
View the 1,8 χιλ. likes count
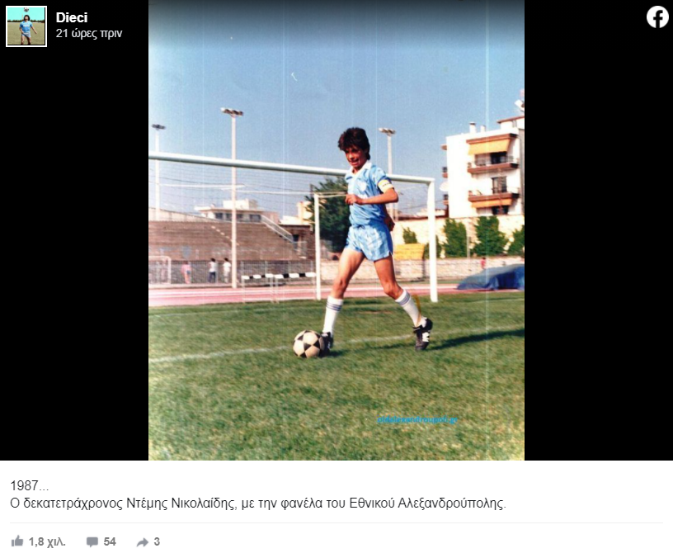coord(47,541)
